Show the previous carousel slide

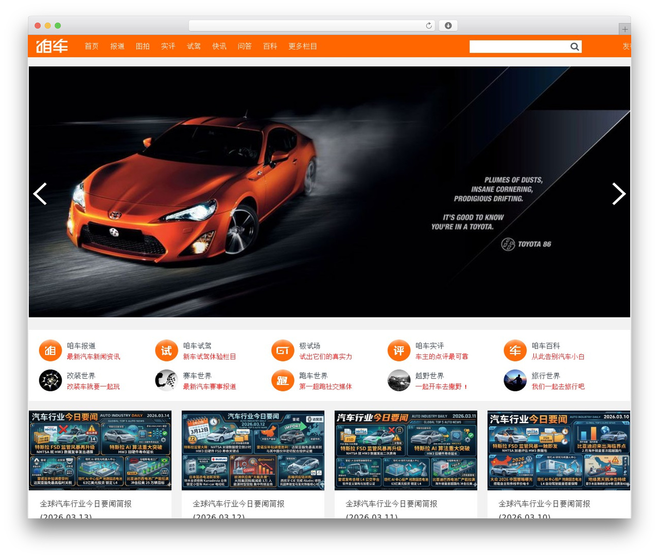click(40, 194)
